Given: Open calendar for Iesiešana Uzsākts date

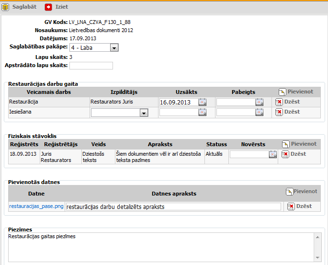Looking at the screenshot, I should 203,112.
